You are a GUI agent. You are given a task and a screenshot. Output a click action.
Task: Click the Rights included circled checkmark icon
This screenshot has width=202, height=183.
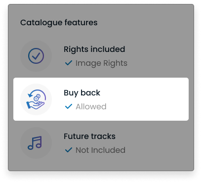click(36, 56)
